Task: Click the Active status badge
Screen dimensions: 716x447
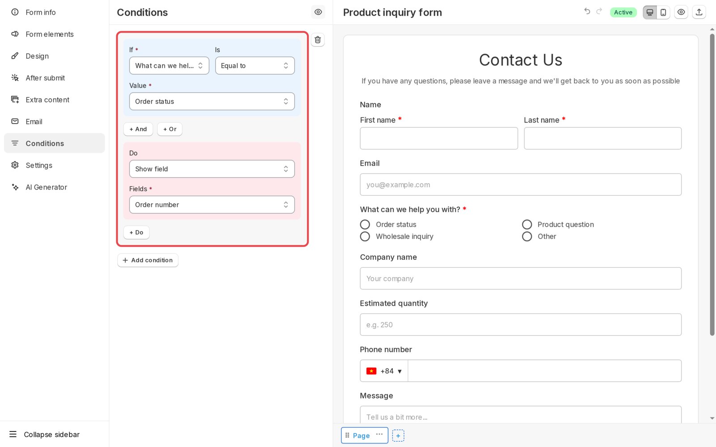Action: (x=623, y=13)
